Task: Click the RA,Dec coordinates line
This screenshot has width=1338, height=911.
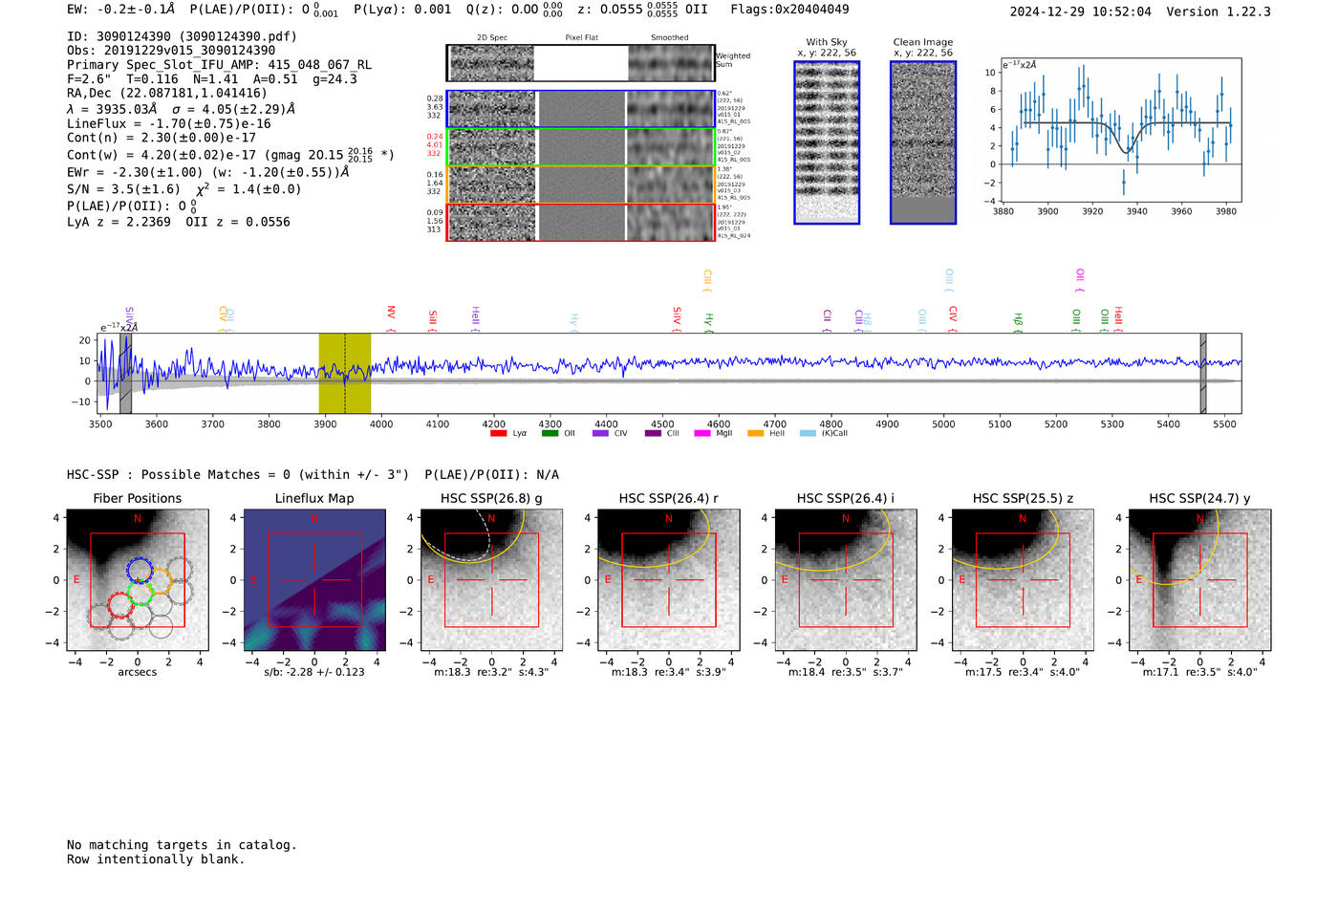Action: pyautogui.click(x=167, y=94)
